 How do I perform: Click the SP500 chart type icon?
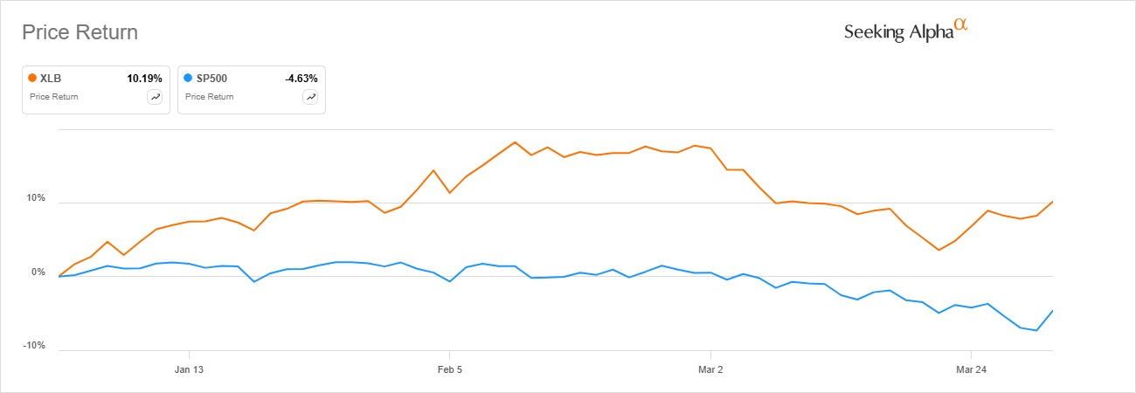tap(310, 97)
